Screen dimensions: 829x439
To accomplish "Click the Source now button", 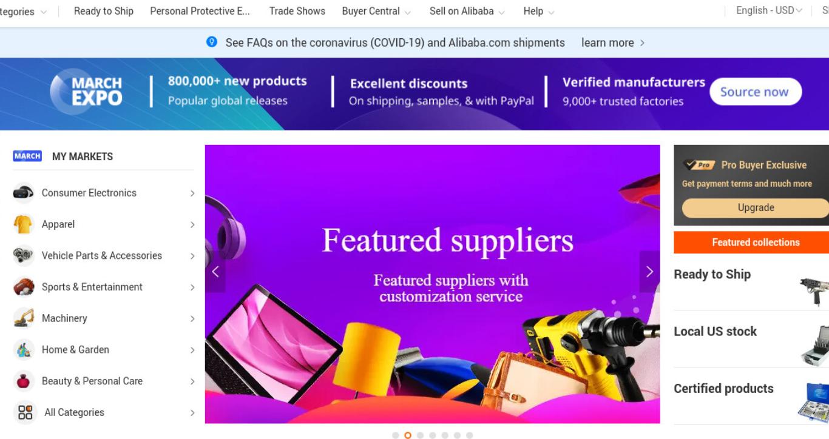I will point(755,92).
